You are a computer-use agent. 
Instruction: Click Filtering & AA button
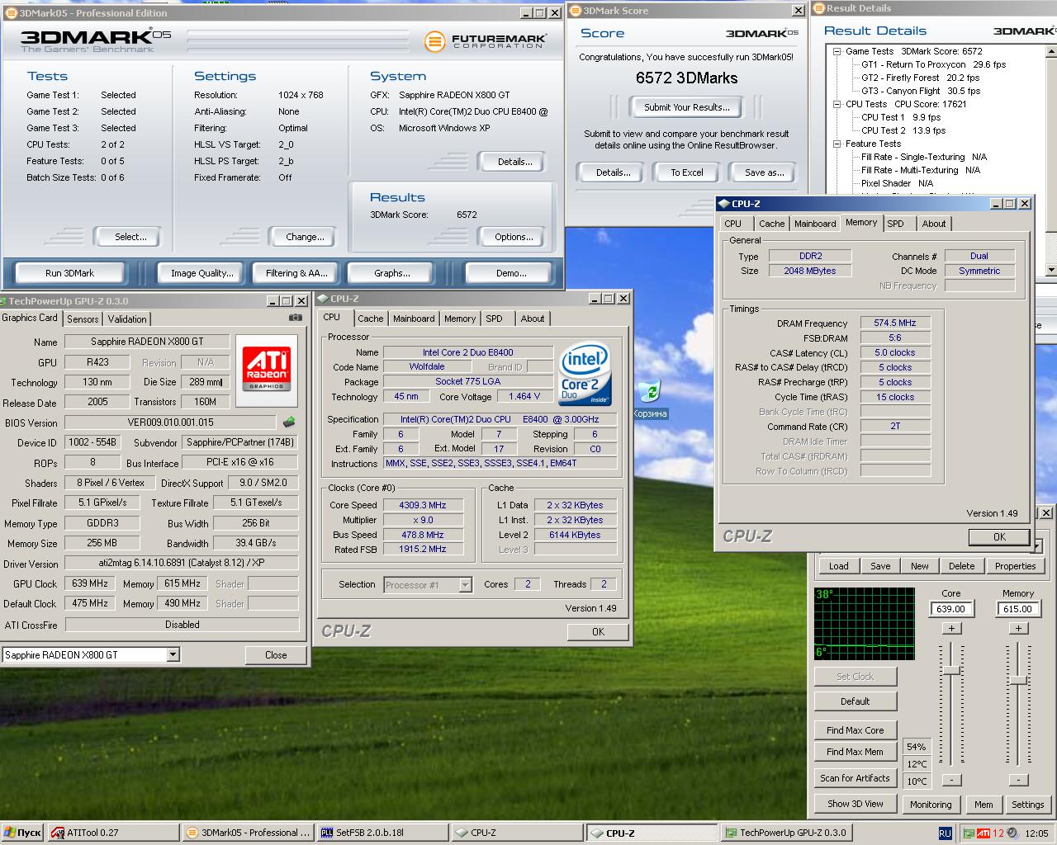pos(296,273)
